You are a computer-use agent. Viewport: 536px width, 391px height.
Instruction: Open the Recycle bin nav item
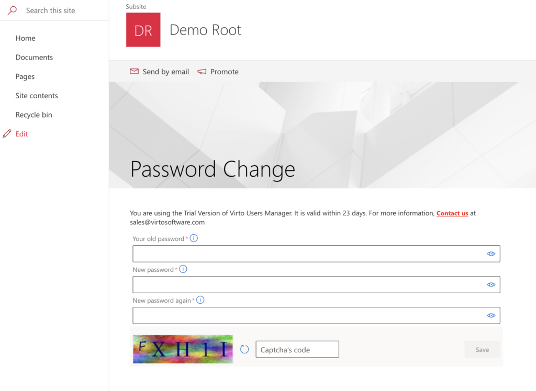(x=33, y=115)
